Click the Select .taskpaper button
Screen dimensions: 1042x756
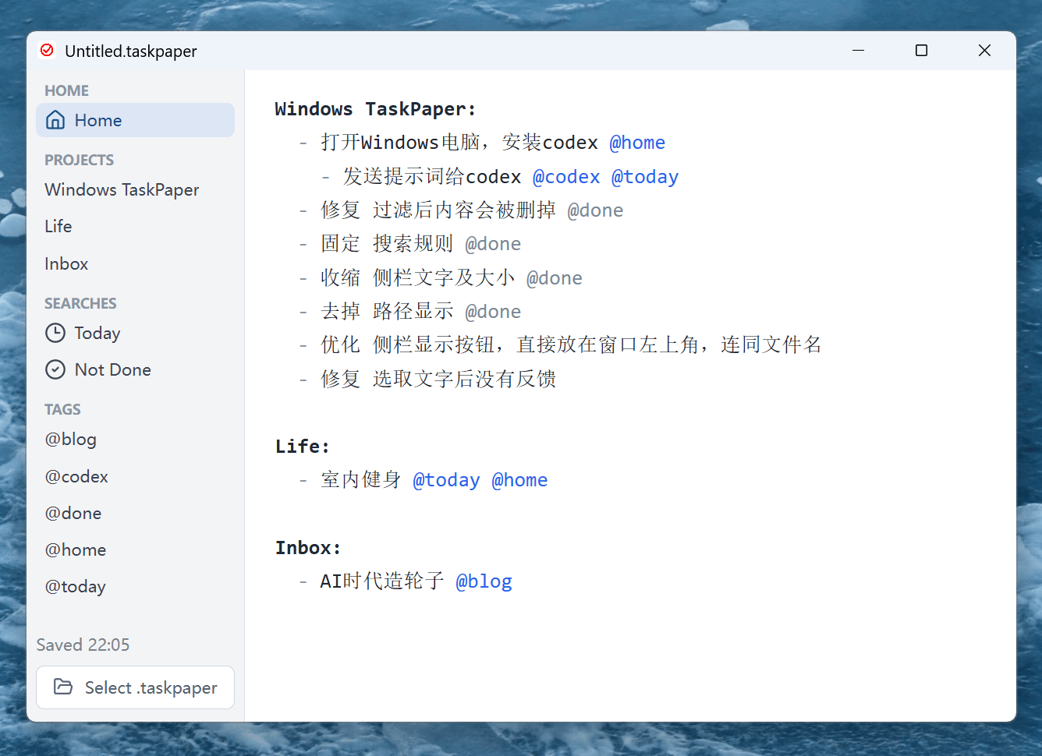(x=135, y=687)
